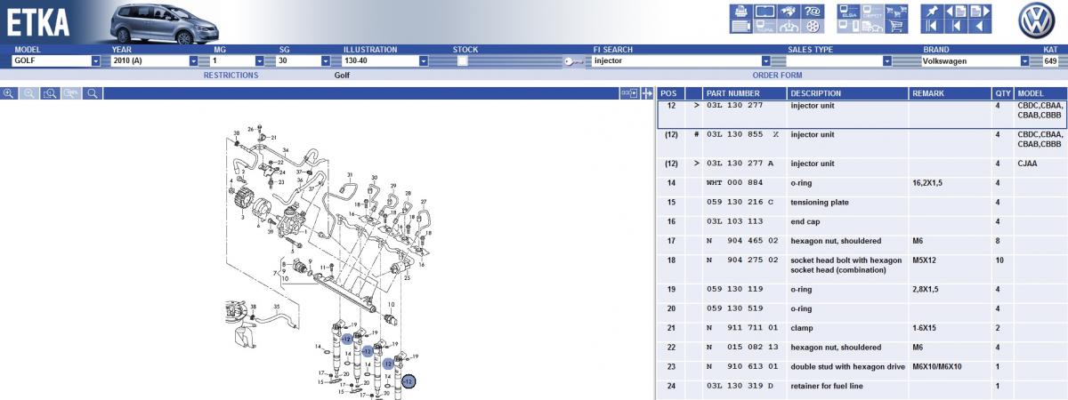The height and width of the screenshot is (400, 1068).
Task: Select part row 03L 130 277 A
Action: tap(862, 164)
